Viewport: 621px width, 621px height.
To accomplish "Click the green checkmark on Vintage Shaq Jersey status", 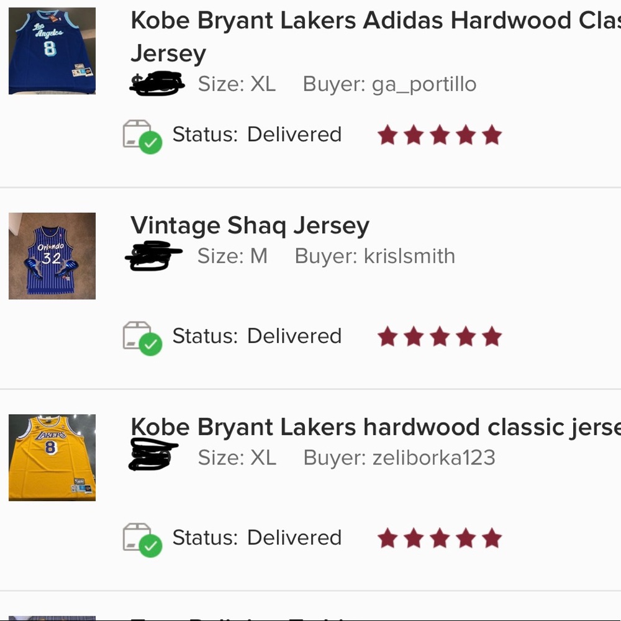I will click(150, 343).
